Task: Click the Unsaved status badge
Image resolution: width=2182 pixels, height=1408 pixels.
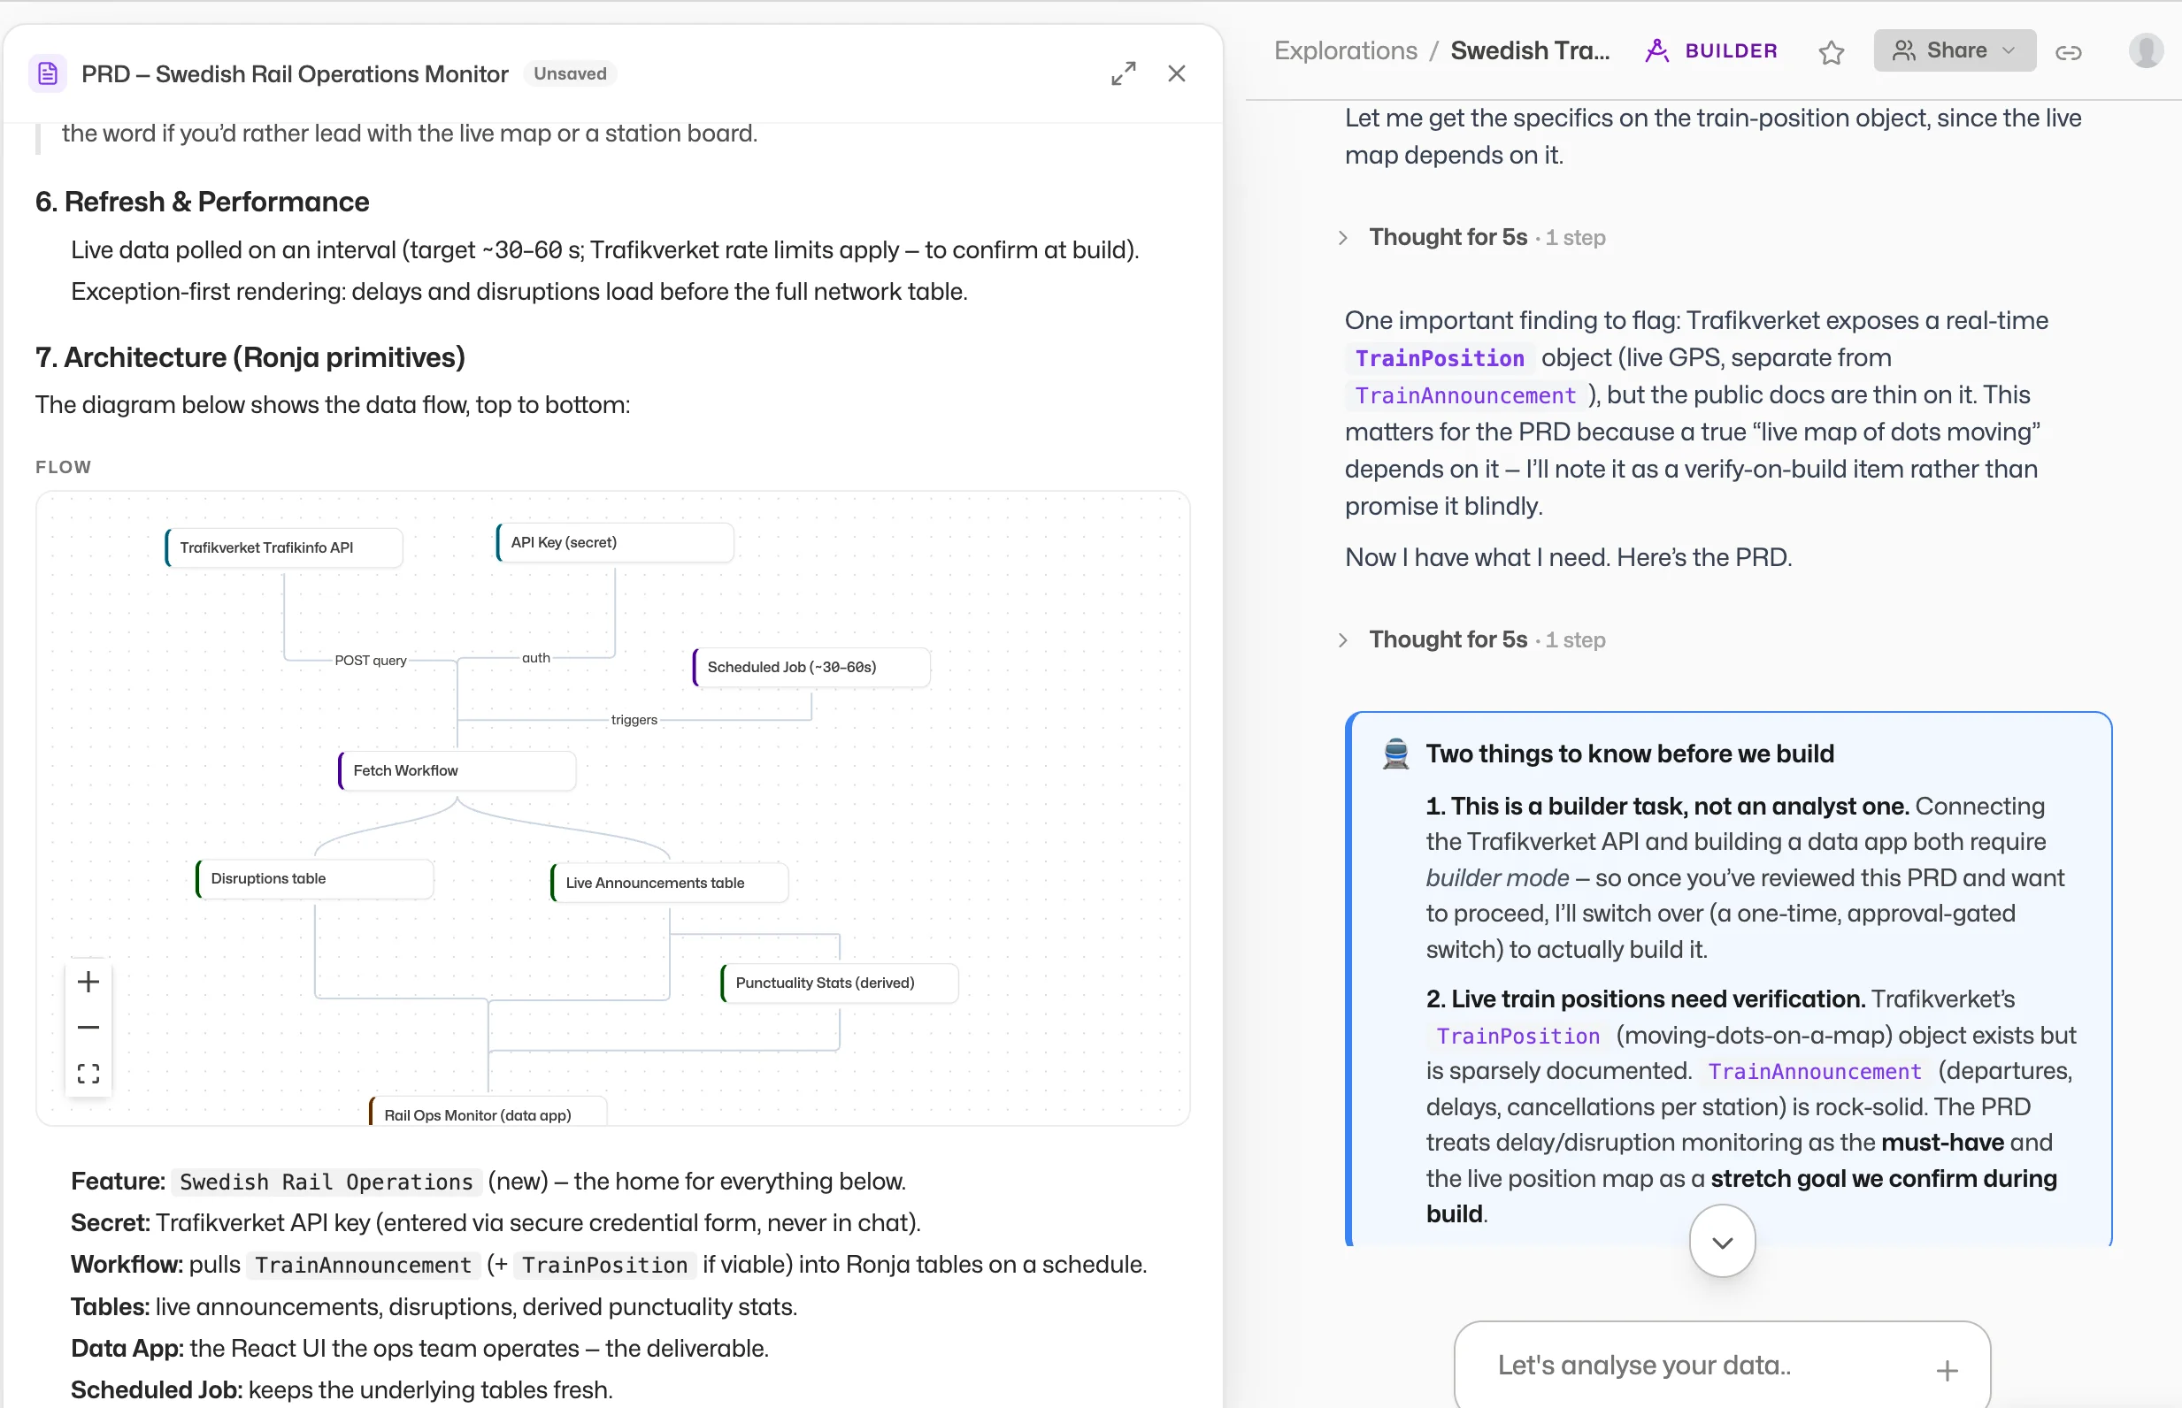Action: [x=570, y=74]
